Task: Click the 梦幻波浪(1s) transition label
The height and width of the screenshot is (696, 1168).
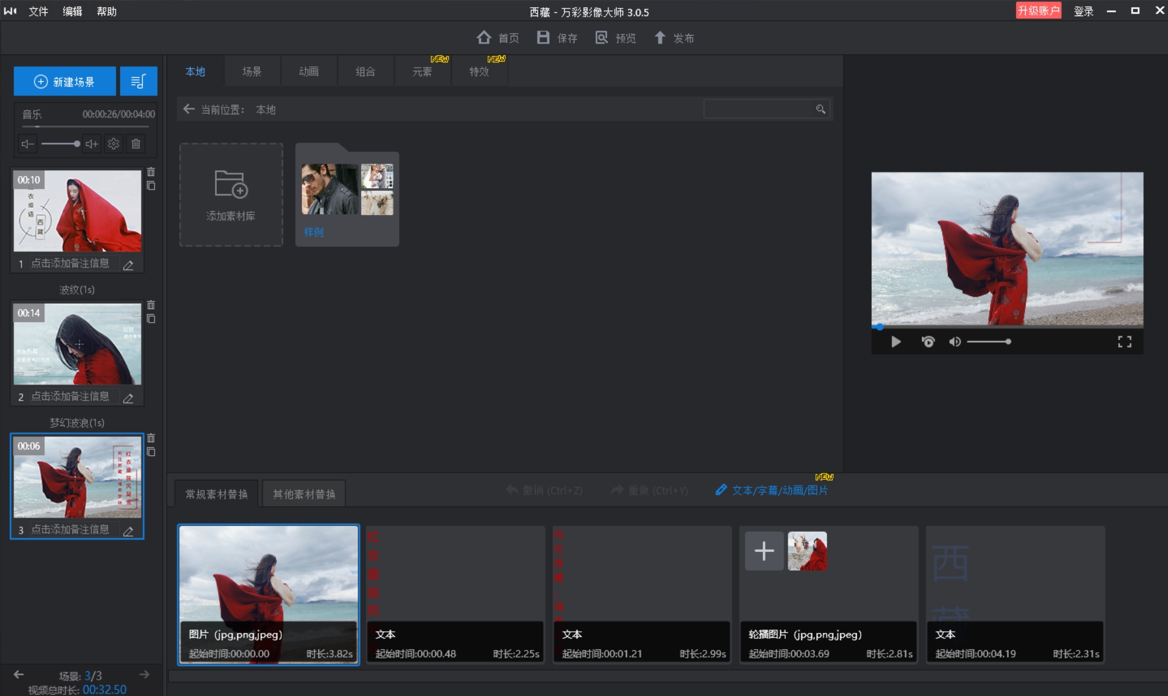Action: click(x=77, y=423)
